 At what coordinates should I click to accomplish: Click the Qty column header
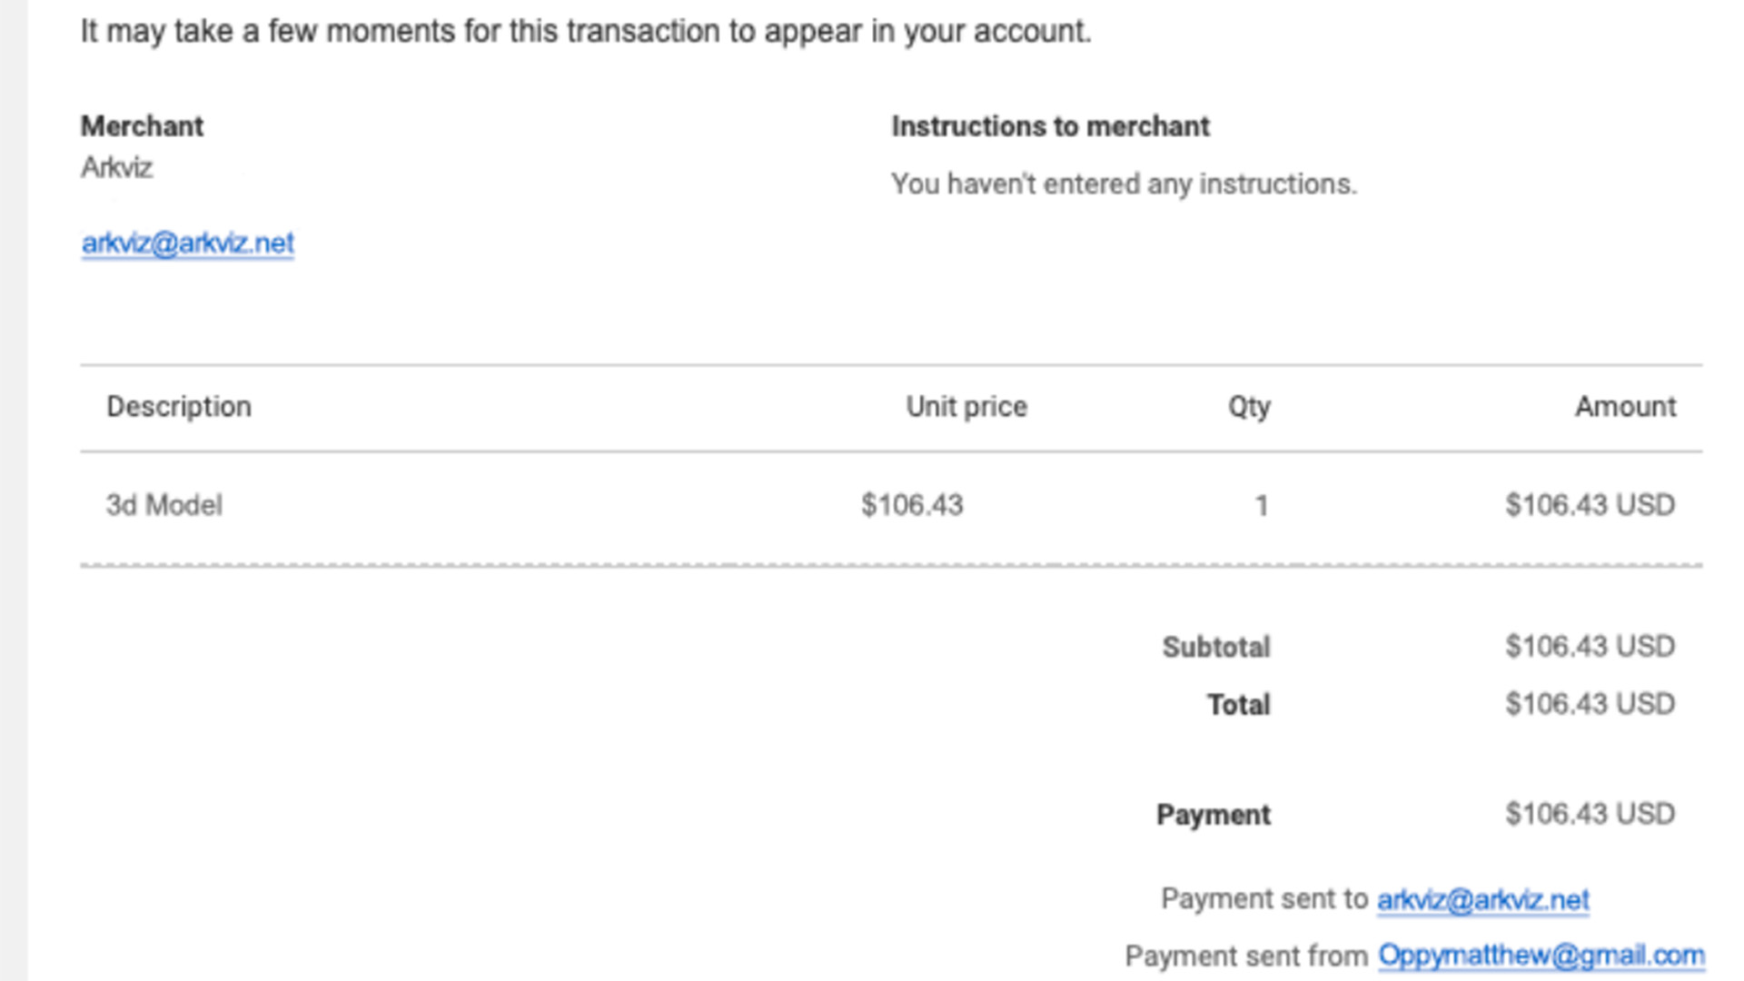pos(1249,407)
